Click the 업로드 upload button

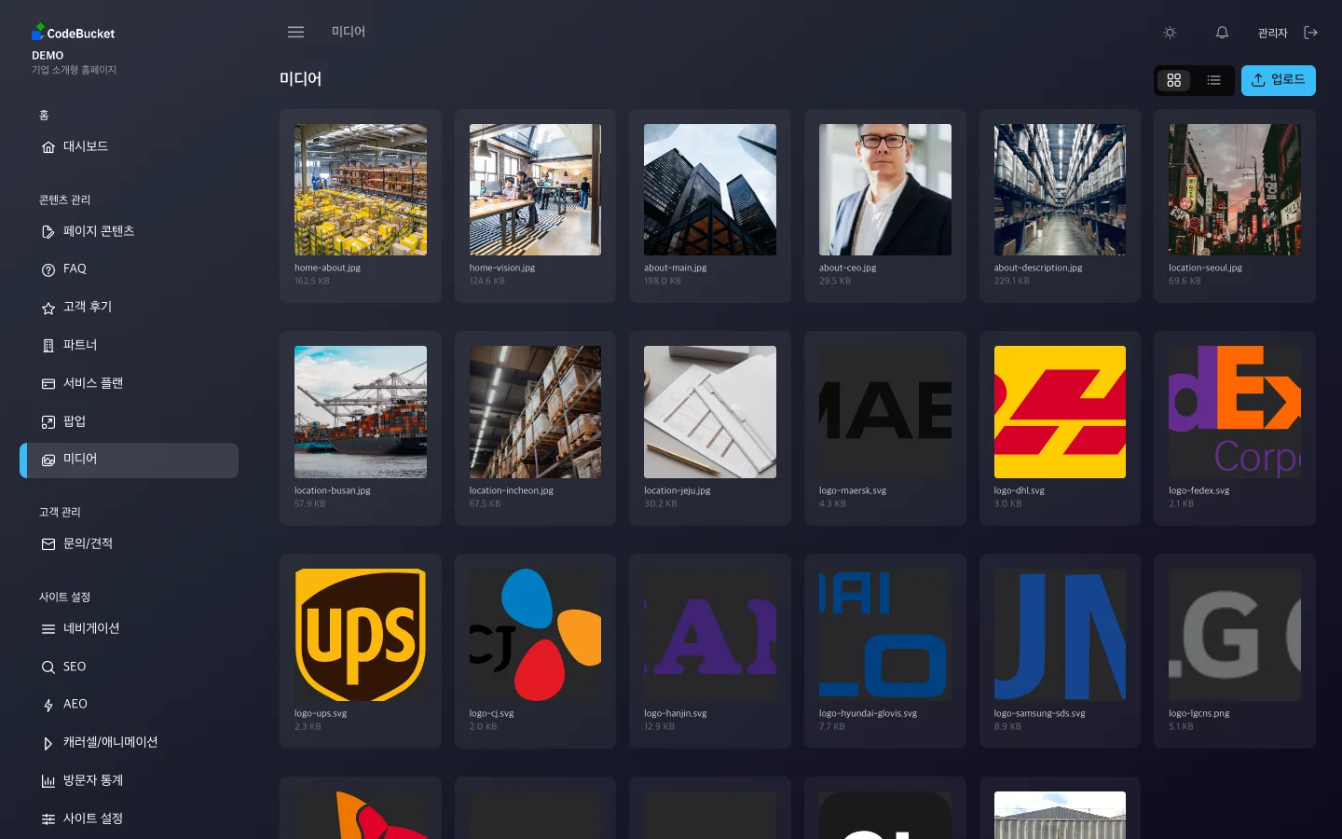coord(1278,80)
